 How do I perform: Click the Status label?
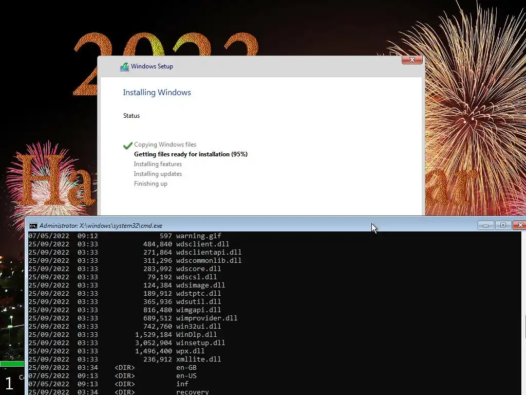(x=131, y=116)
